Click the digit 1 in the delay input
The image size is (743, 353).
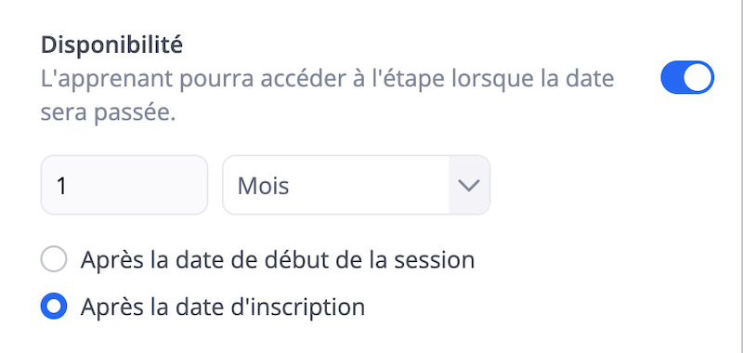click(61, 186)
